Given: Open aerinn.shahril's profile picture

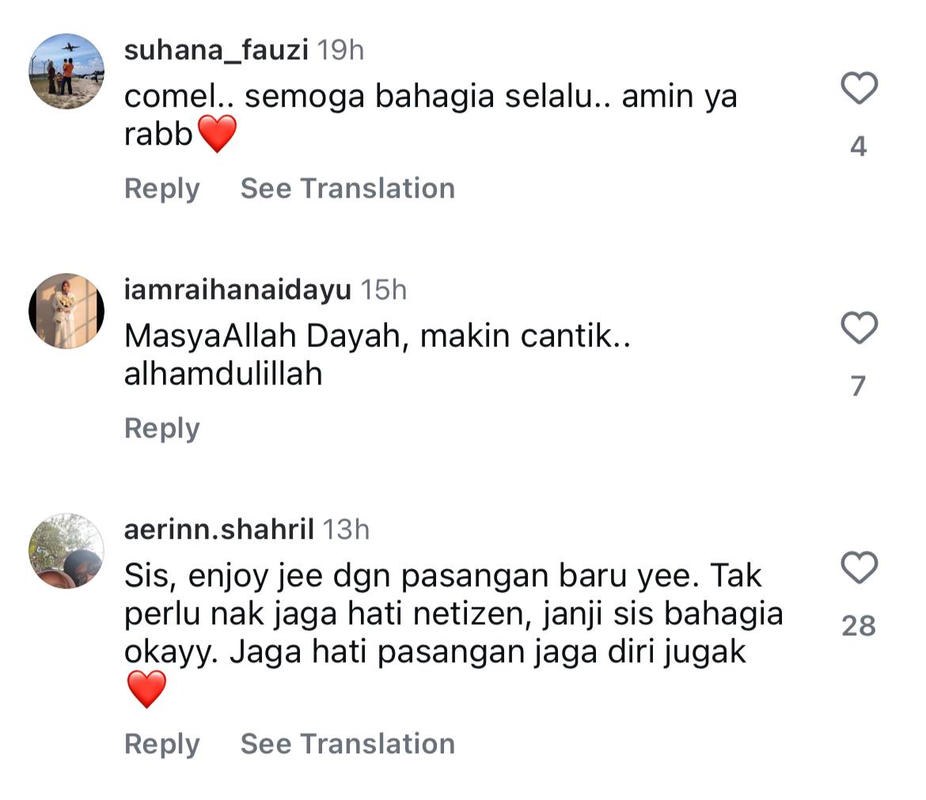Looking at the screenshot, I should (66, 551).
